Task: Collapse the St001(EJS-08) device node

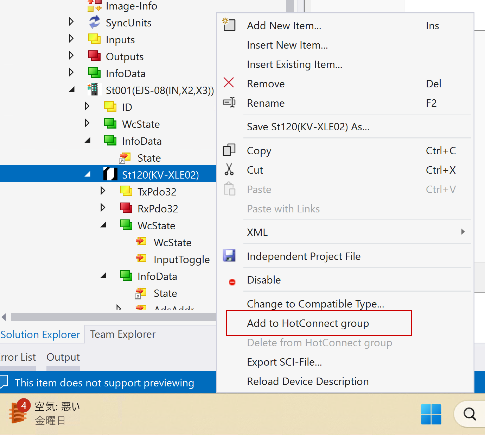Action: (x=72, y=90)
